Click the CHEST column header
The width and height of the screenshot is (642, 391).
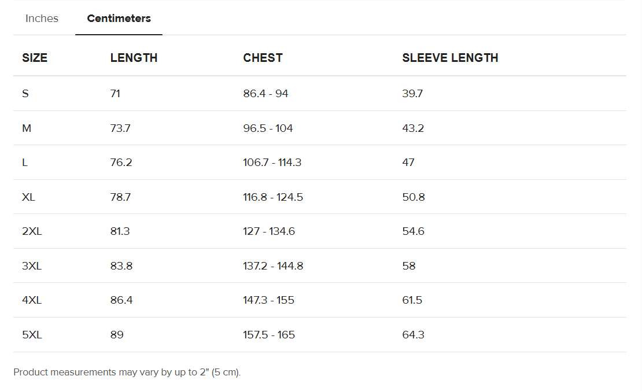[x=263, y=58]
